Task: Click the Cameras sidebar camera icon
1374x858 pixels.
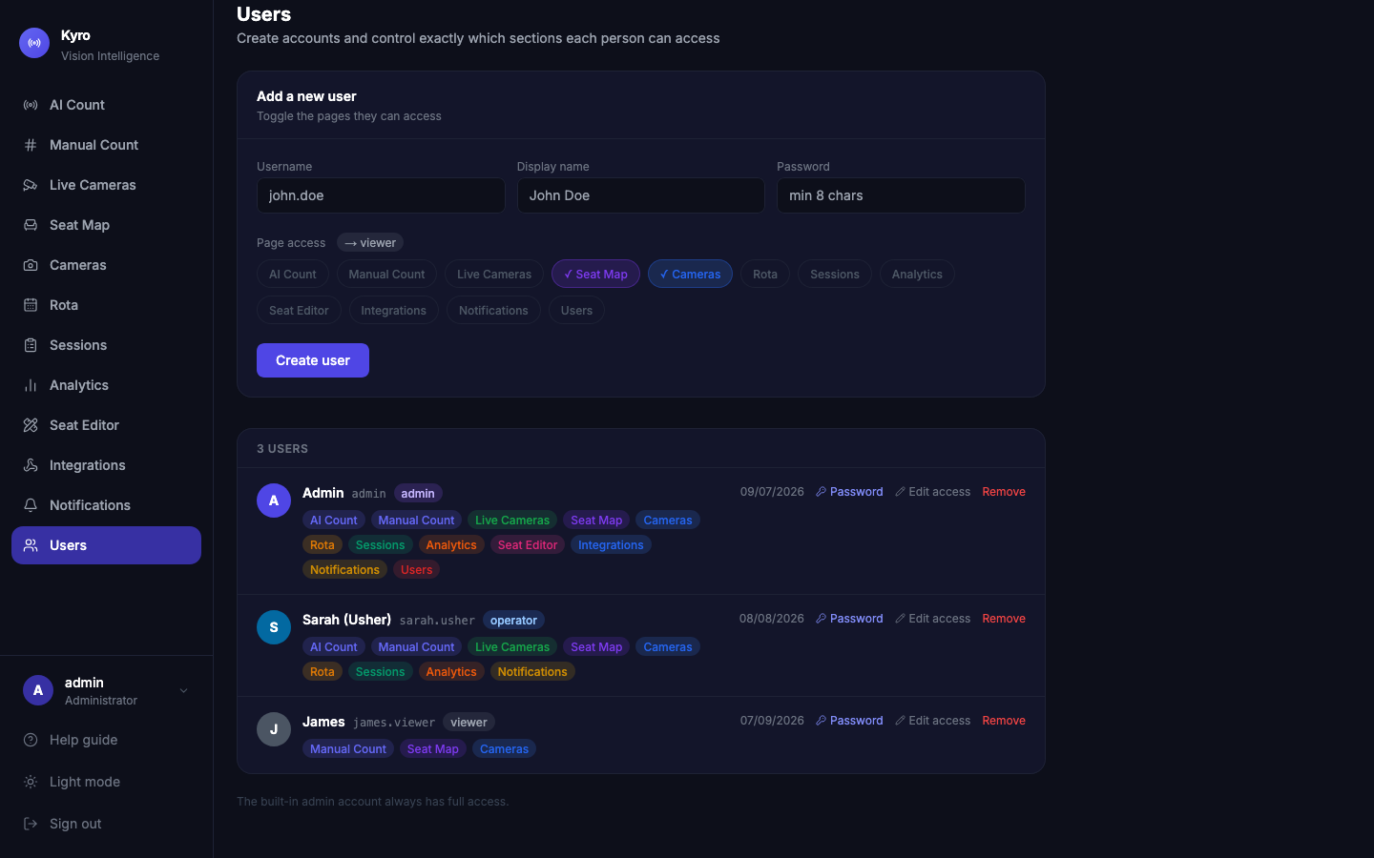Action: pos(31,265)
